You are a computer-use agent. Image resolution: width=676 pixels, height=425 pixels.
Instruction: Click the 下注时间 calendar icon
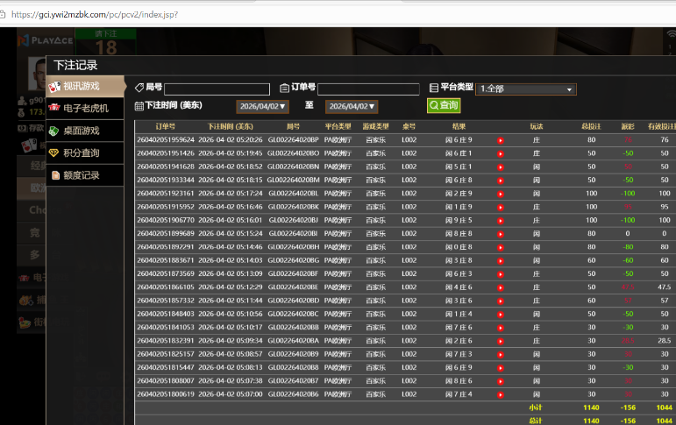point(139,106)
